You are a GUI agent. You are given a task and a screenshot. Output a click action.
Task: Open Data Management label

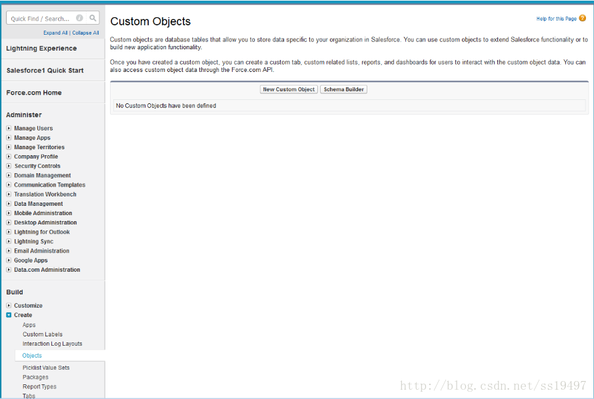[38, 204]
